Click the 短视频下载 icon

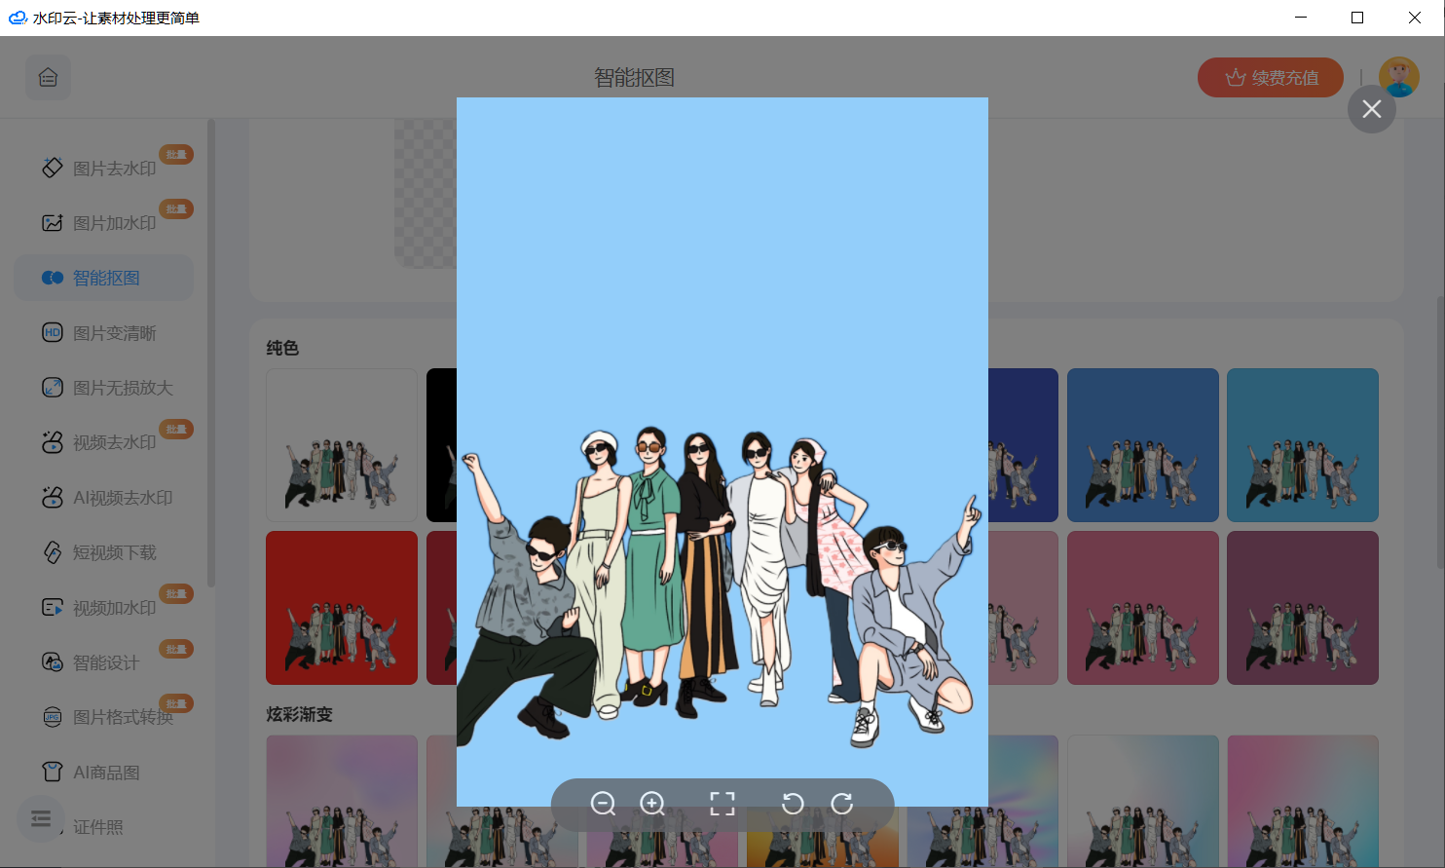53,552
